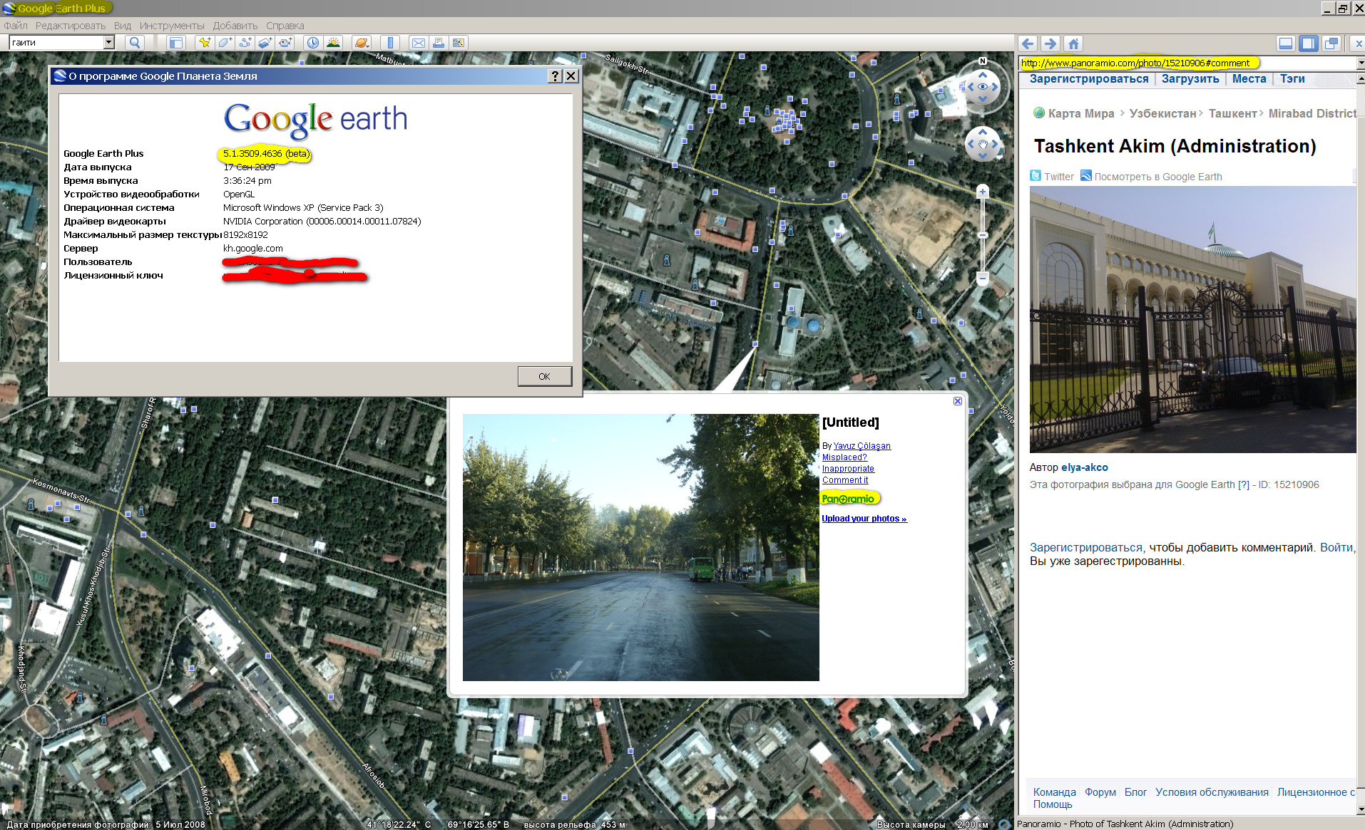The image size is (1365, 830).
Task: Click the Twitter share link
Action: [1058, 177]
